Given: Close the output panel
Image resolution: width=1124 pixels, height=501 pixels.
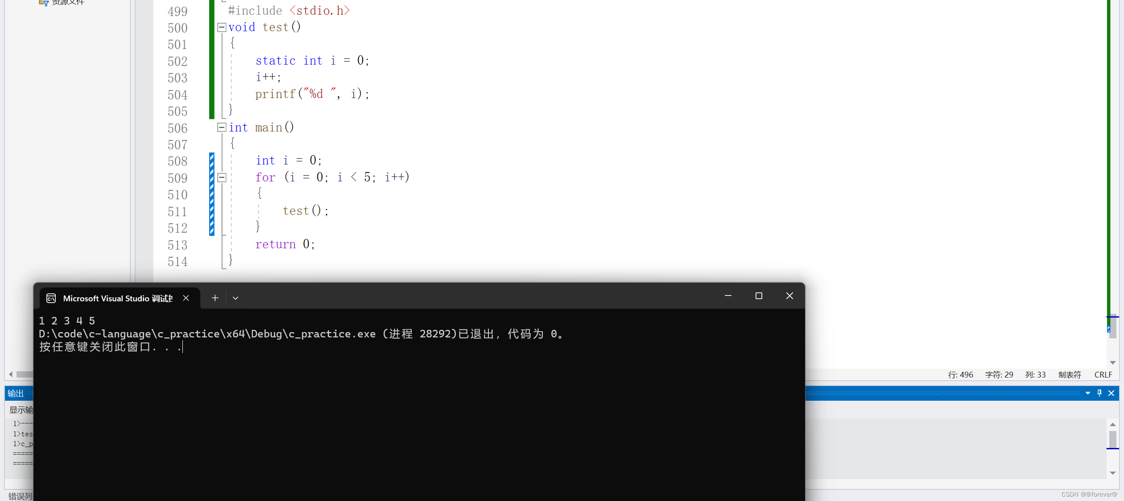Looking at the screenshot, I should coord(1112,393).
